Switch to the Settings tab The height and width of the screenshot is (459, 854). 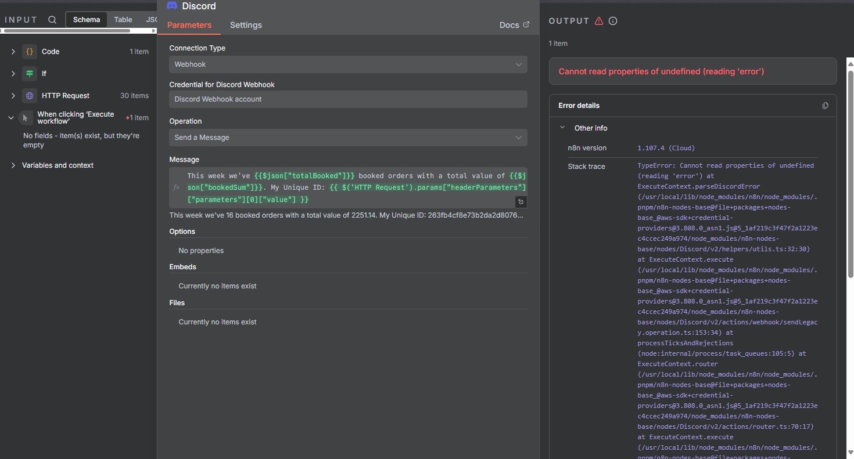coord(246,25)
